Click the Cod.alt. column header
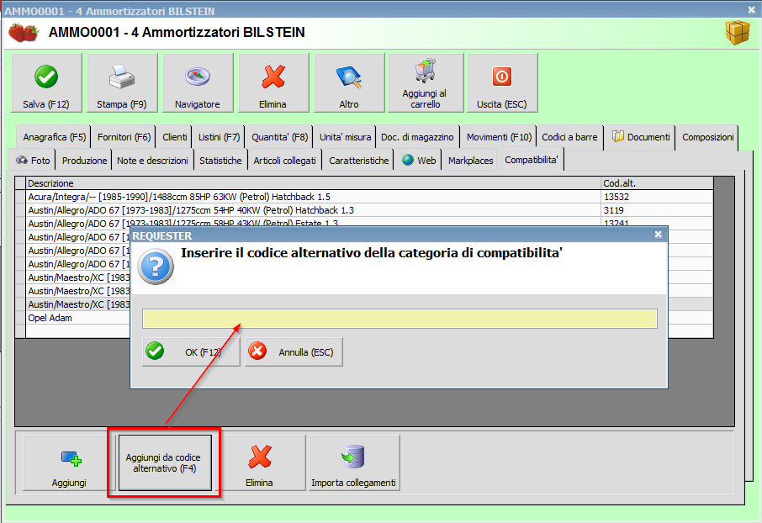The height and width of the screenshot is (523, 762). click(658, 183)
